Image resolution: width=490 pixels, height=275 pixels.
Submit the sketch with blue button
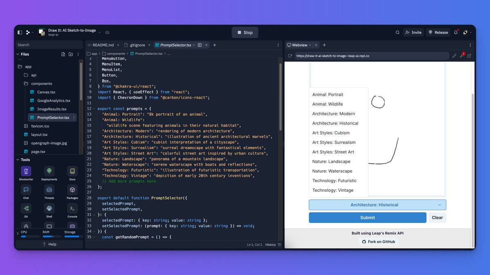[367, 218]
